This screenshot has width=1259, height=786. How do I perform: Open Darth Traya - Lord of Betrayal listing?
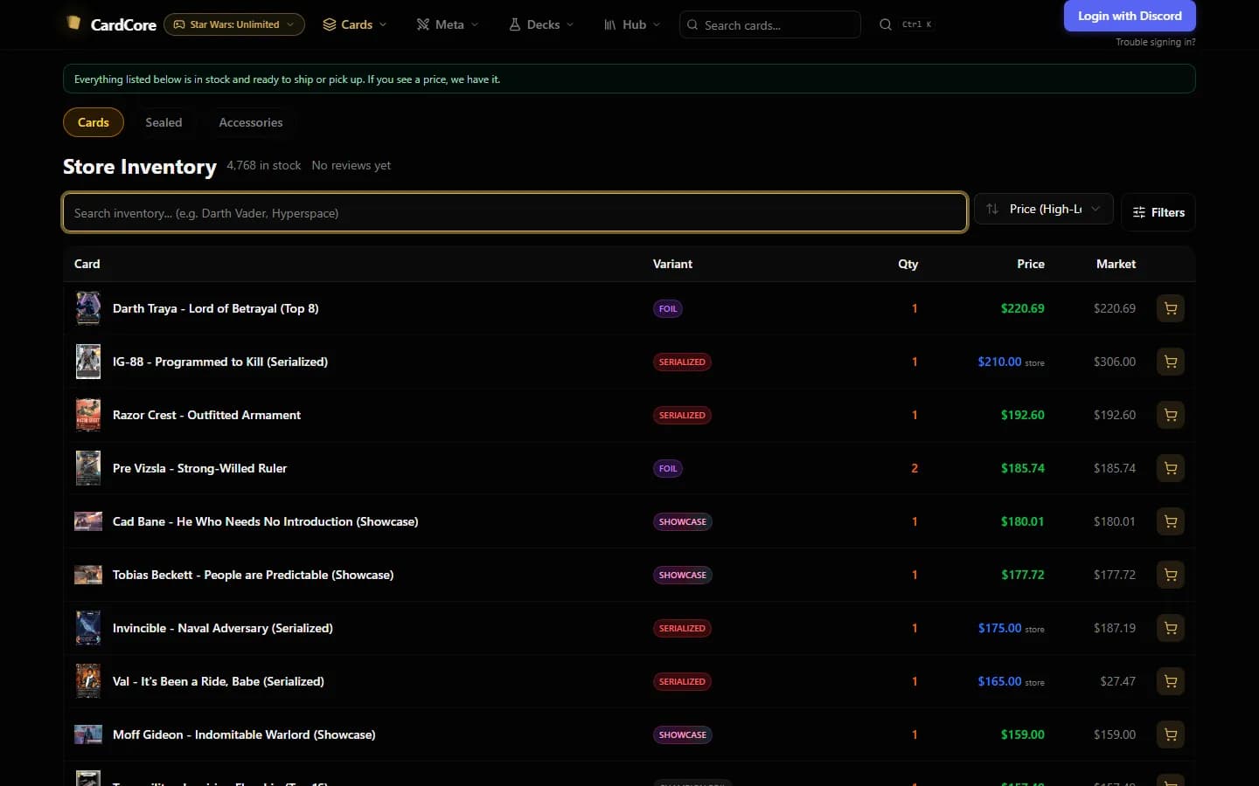pos(216,308)
